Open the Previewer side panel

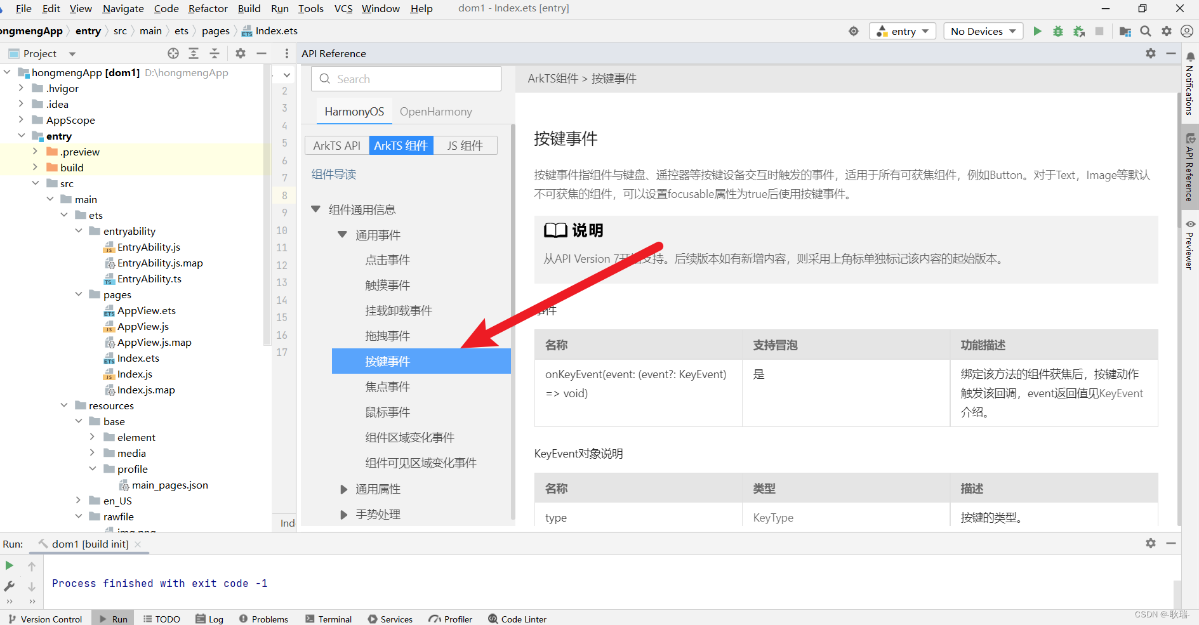tap(1190, 245)
